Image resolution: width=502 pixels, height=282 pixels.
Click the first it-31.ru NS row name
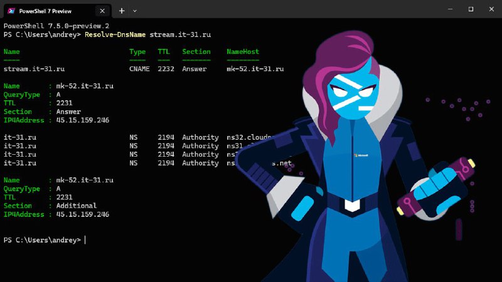(20, 137)
